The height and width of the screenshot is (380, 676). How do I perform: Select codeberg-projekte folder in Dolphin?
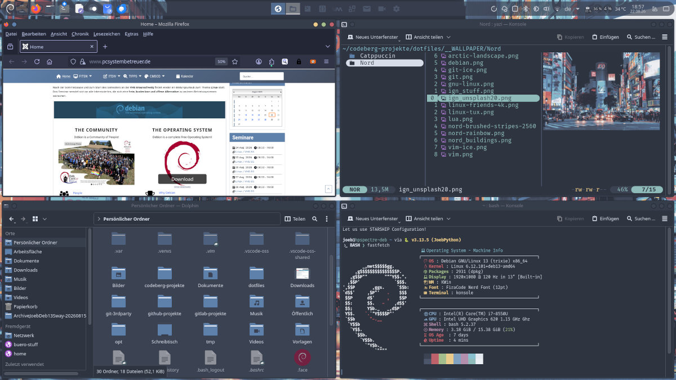pos(164,276)
